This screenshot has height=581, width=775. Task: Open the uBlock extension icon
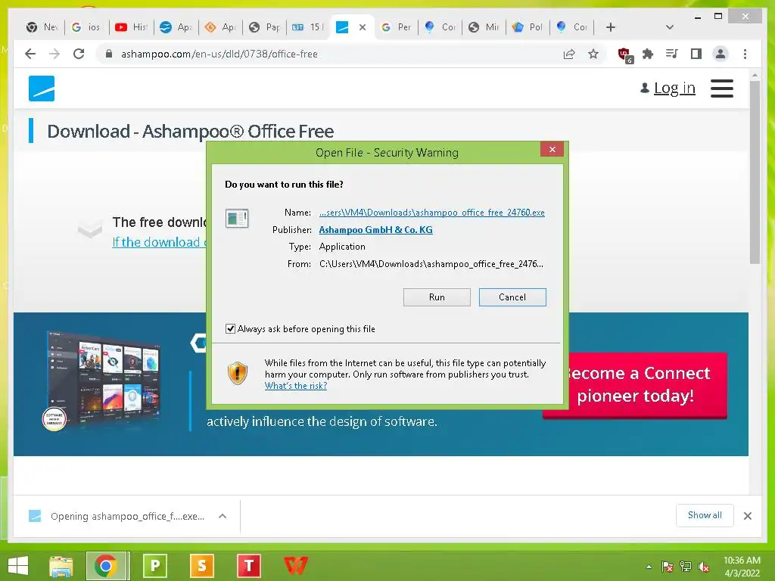(625, 54)
